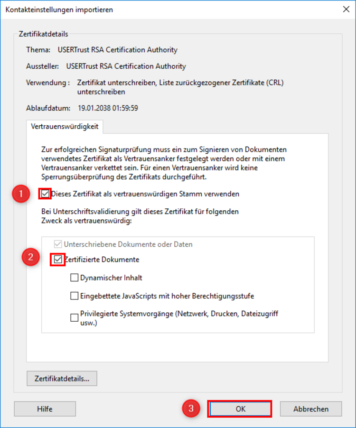The height and width of the screenshot is (428, 356).
Task: Open the 'Zertifikatdetails...' button
Action: [62, 379]
